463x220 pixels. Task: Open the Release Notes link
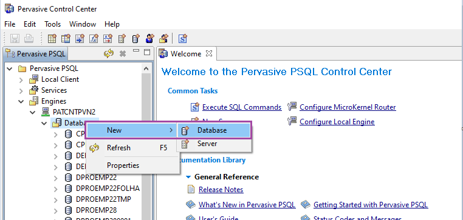pos(221,190)
